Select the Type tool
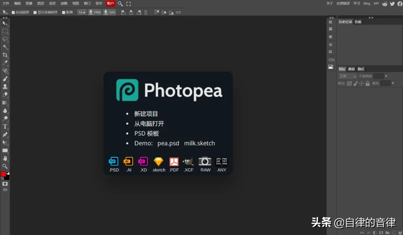 [5, 126]
